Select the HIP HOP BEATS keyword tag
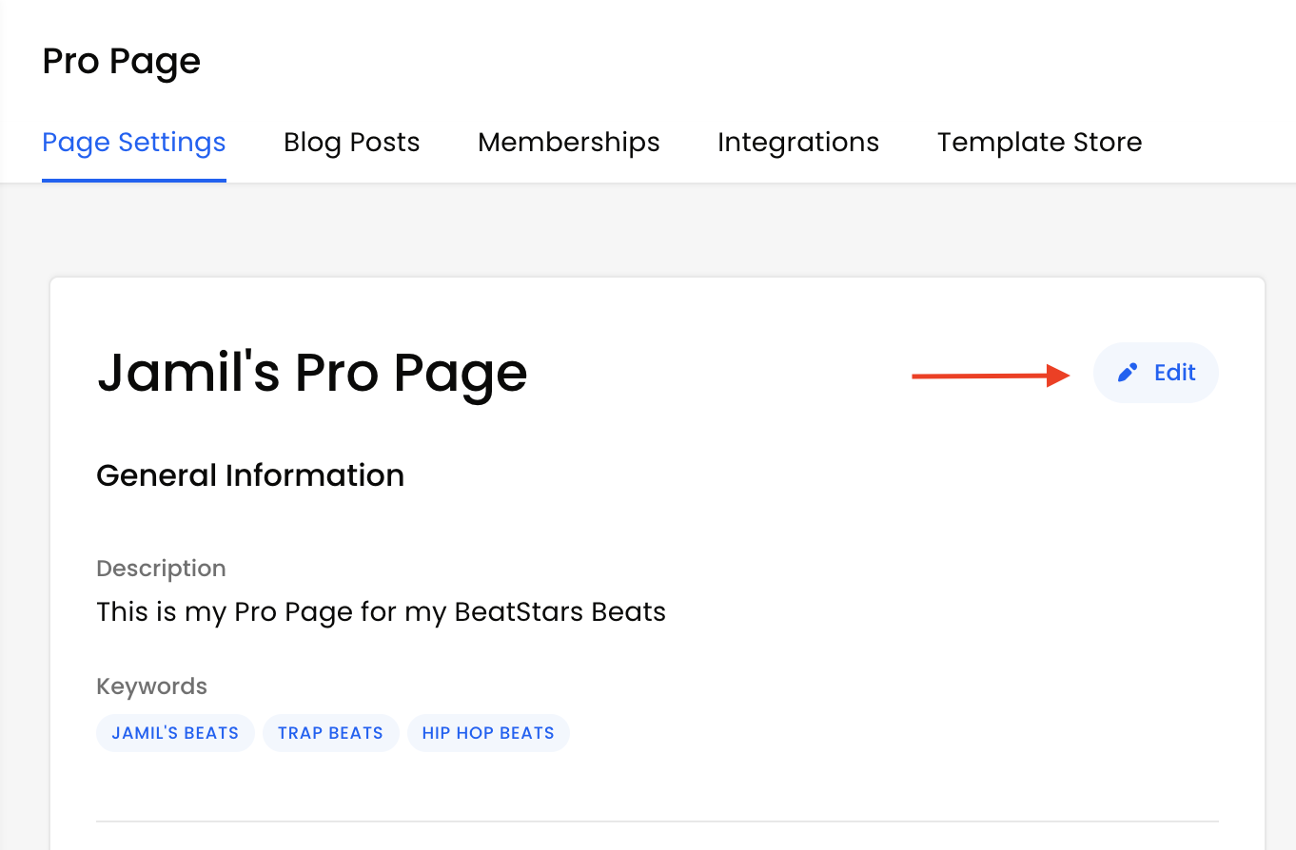The width and height of the screenshot is (1296, 850). tap(488, 733)
